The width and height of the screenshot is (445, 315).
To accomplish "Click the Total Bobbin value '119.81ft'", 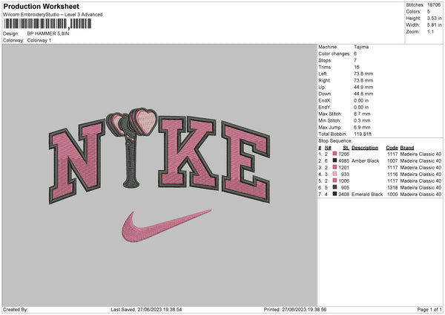I will (x=363, y=134).
